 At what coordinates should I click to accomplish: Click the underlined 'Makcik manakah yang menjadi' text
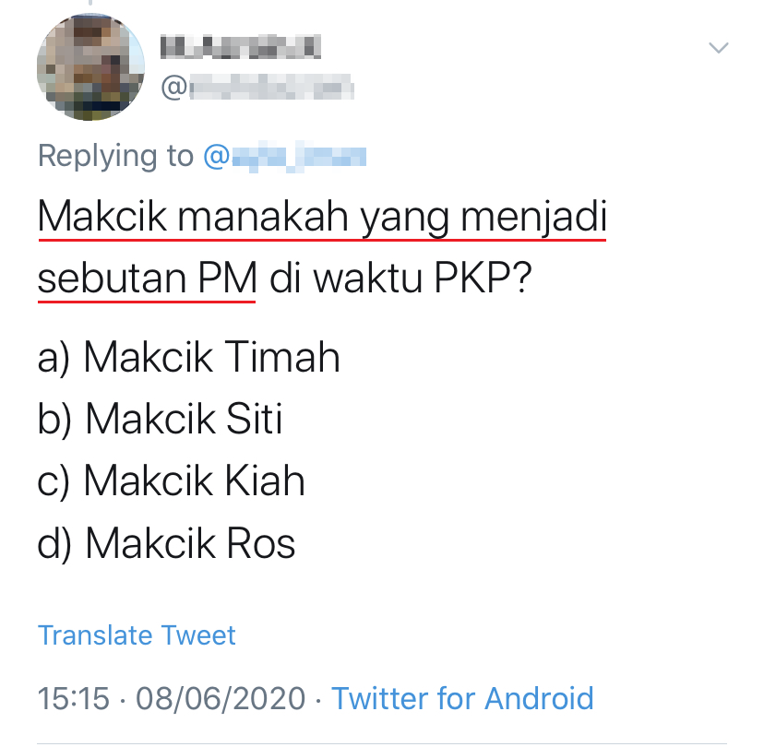click(x=323, y=219)
